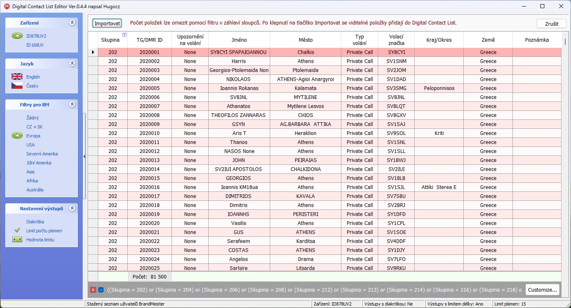Image resolution: width=571 pixels, height=308 pixels.
Task: Click the app icon in the title bar
Action: click(x=6, y=6)
